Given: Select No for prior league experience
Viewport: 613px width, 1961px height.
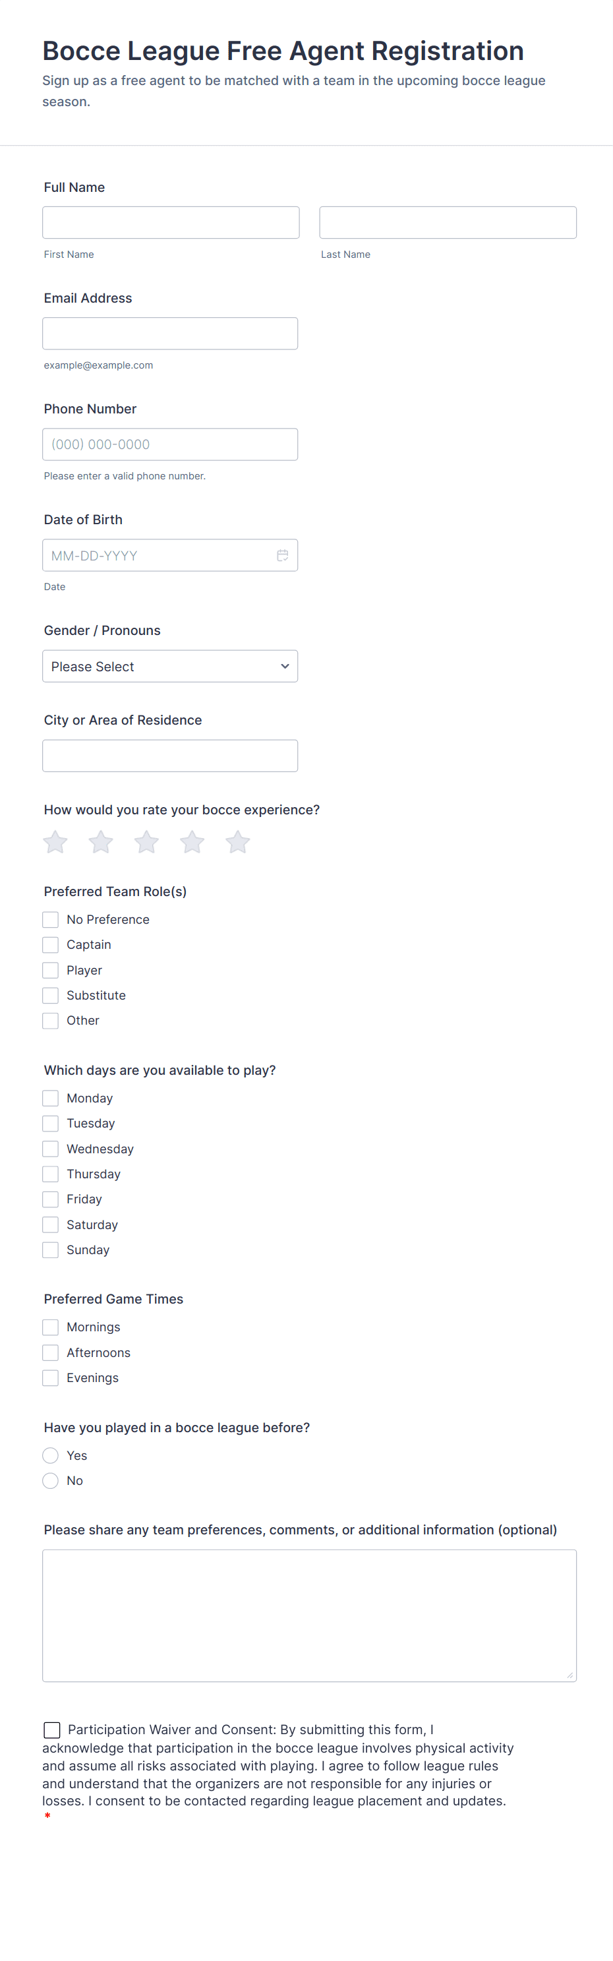Looking at the screenshot, I should pos(50,1480).
